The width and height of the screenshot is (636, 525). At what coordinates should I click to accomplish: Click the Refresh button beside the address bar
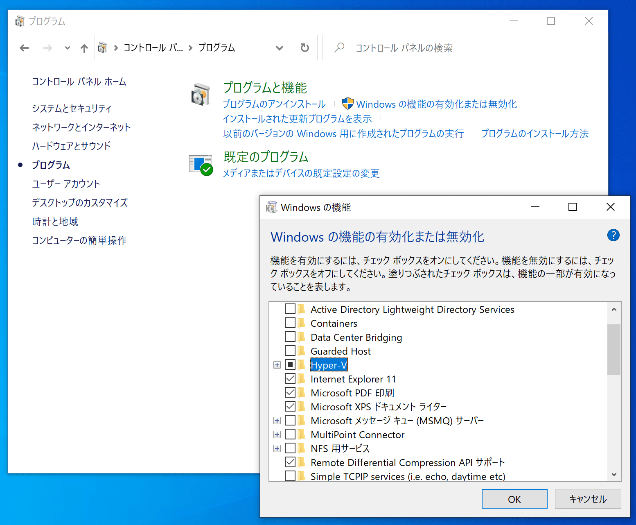(x=305, y=48)
